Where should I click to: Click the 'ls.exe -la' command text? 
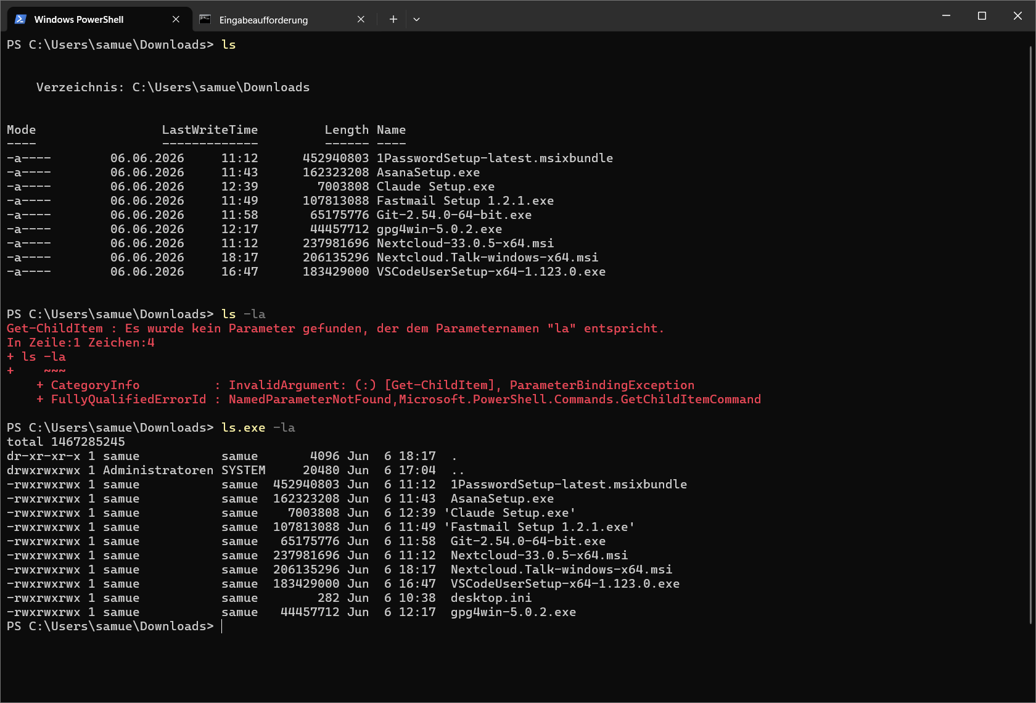click(x=258, y=427)
